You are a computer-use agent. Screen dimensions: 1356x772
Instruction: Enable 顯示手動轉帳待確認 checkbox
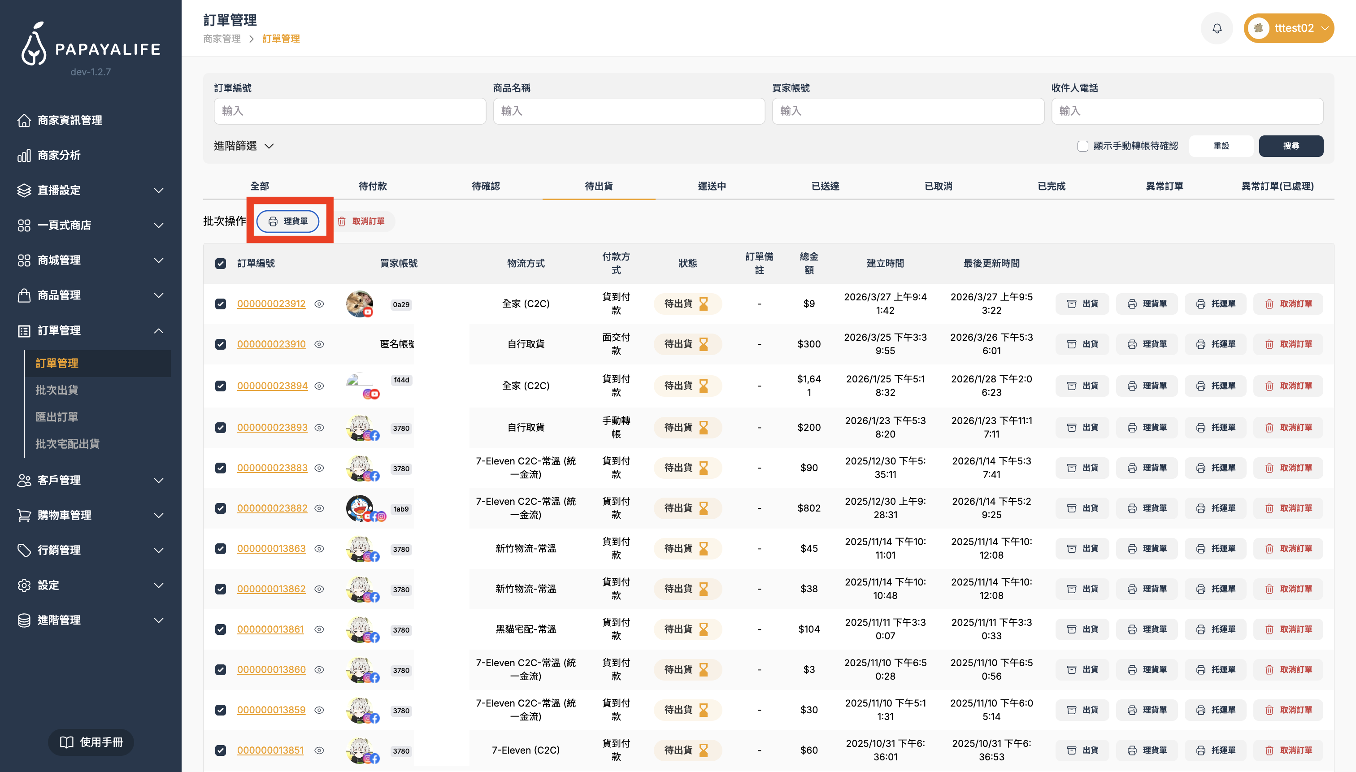point(1084,146)
